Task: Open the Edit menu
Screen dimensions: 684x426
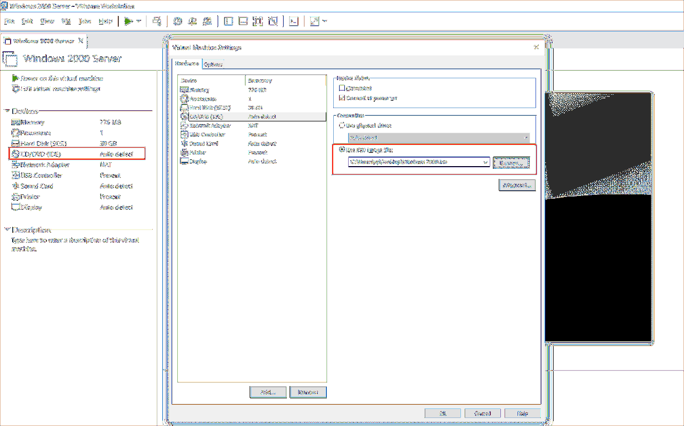Action: pyautogui.click(x=27, y=21)
